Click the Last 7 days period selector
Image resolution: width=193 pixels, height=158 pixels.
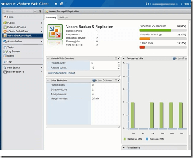[182, 59]
